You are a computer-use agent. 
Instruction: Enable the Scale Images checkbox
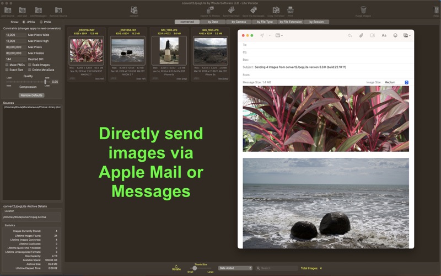(x=30, y=65)
